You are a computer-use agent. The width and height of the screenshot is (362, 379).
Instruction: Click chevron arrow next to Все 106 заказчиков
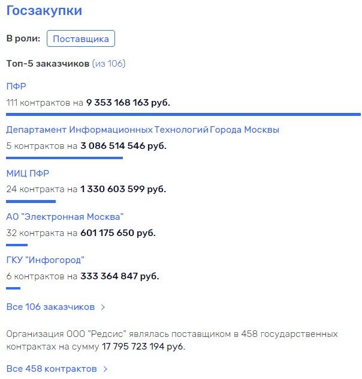103,307
